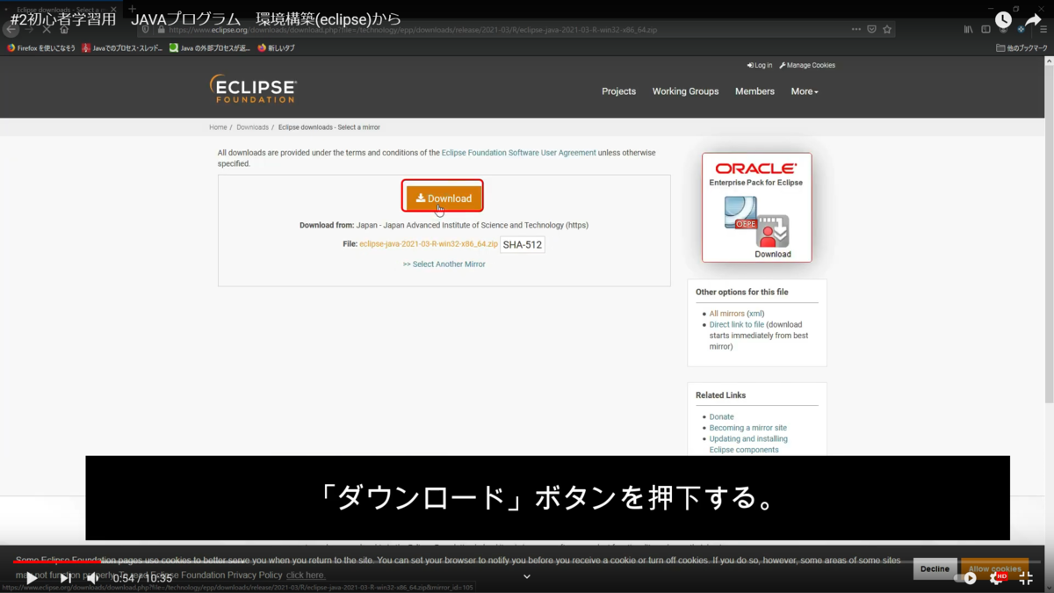Click the Log in link
1054x593 pixels.
(x=760, y=65)
